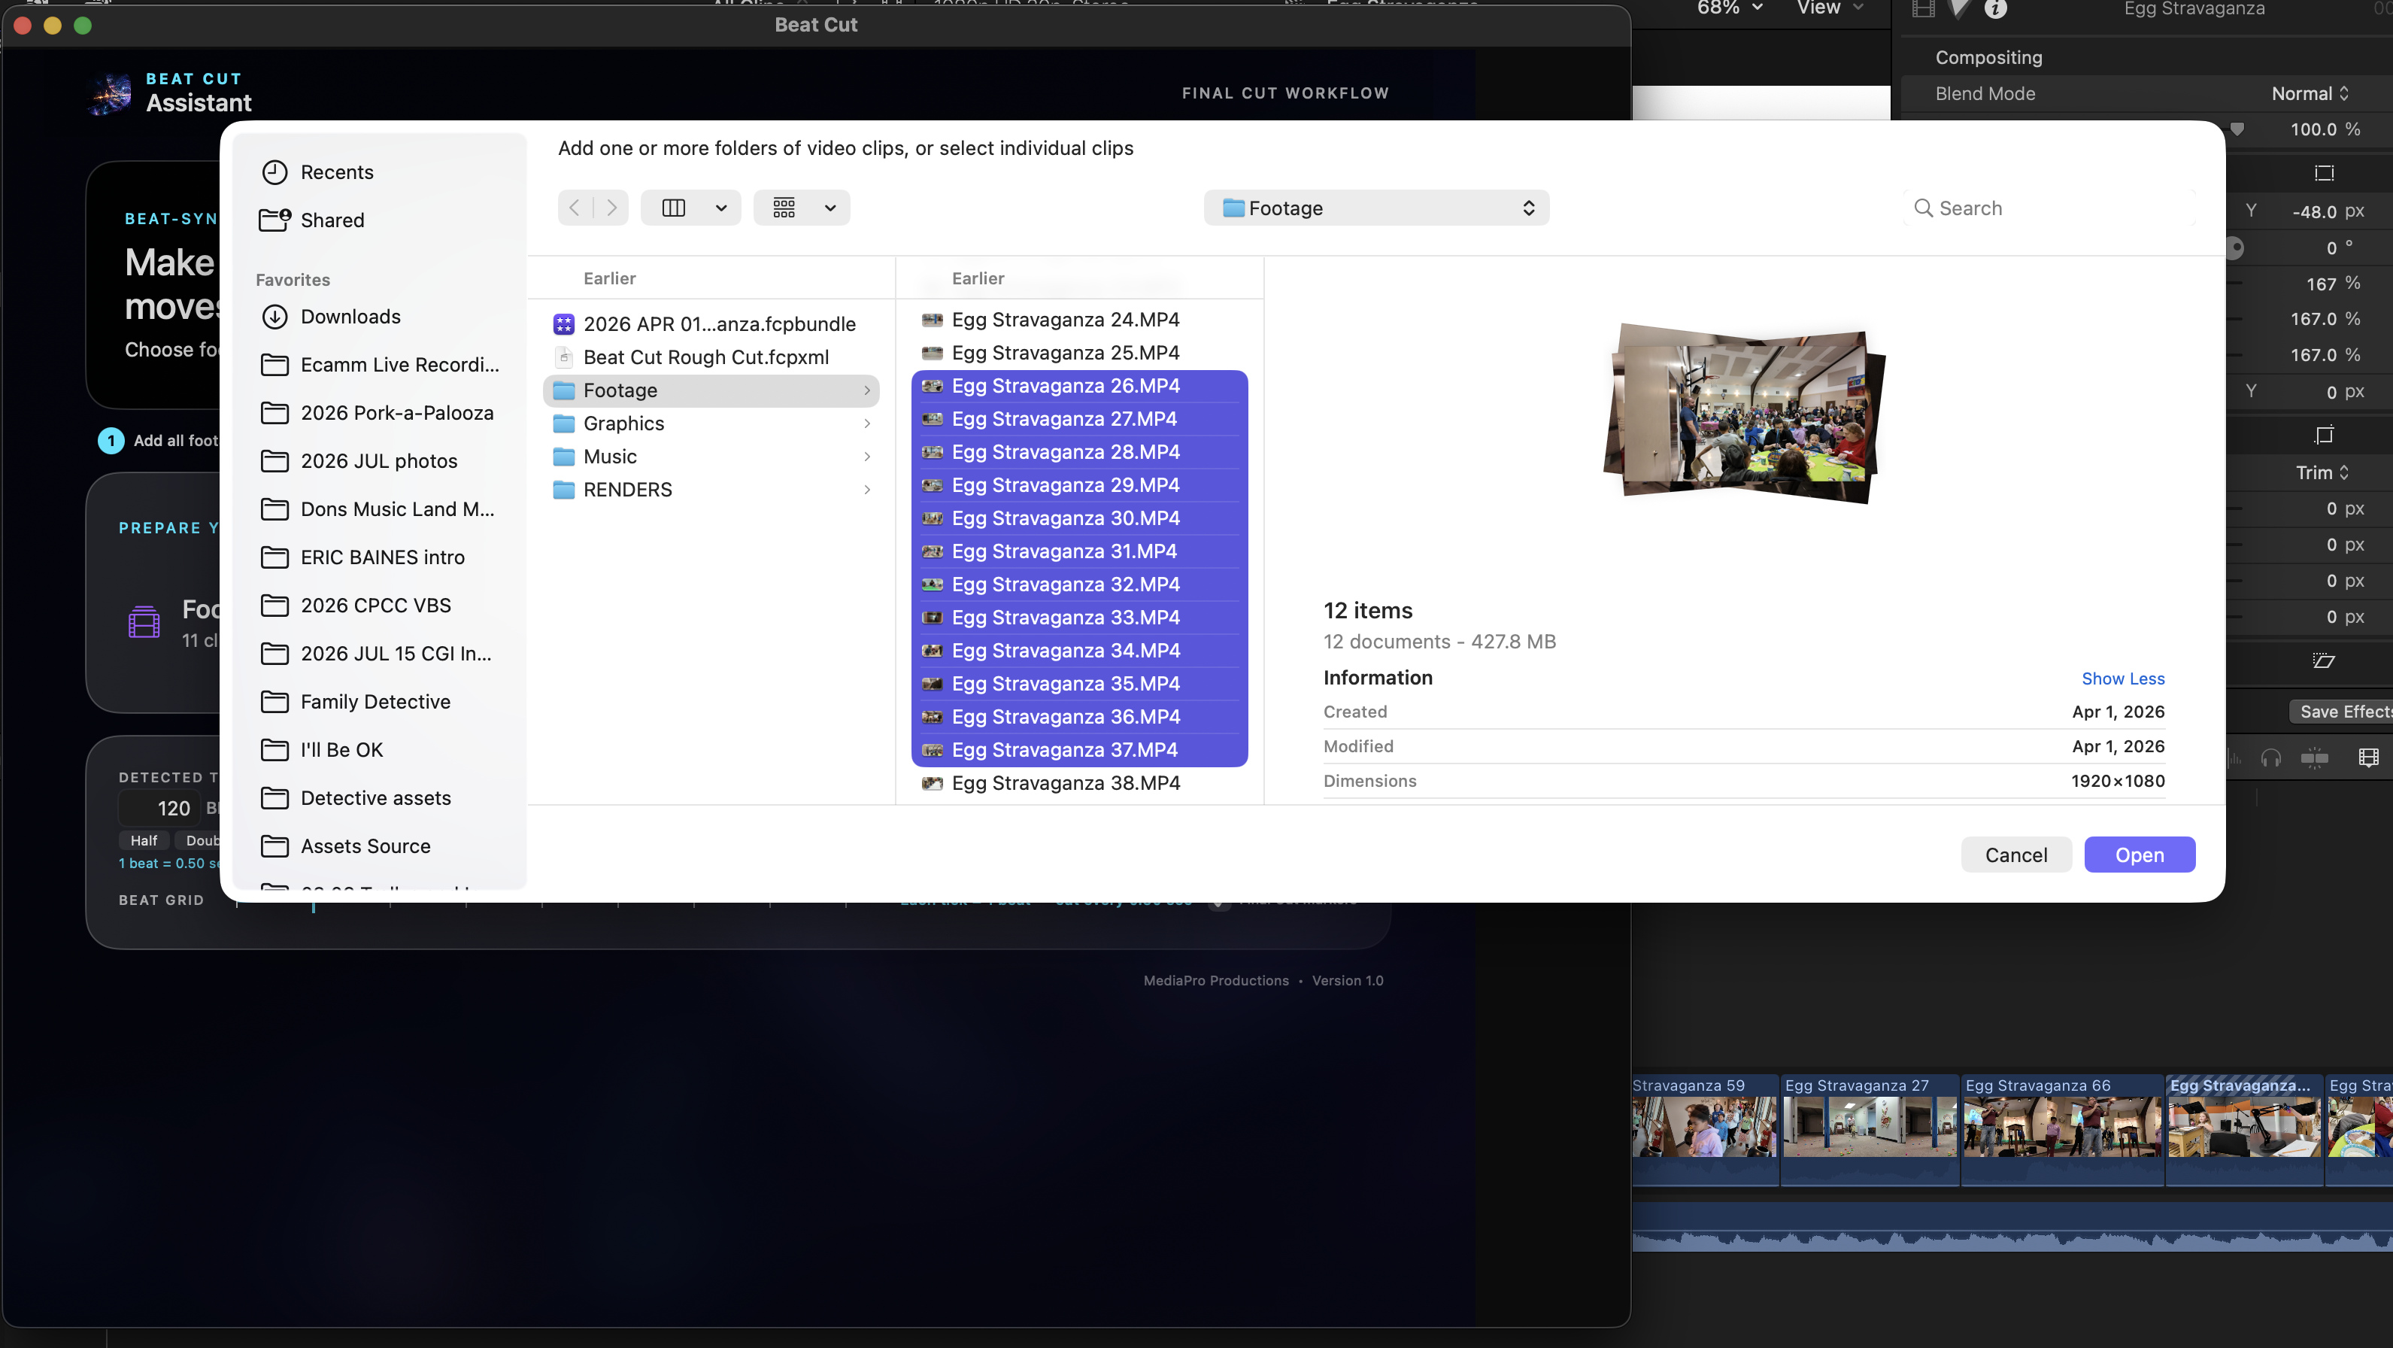
Task: Cancel the file selection dialog
Action: point(2015,855)
